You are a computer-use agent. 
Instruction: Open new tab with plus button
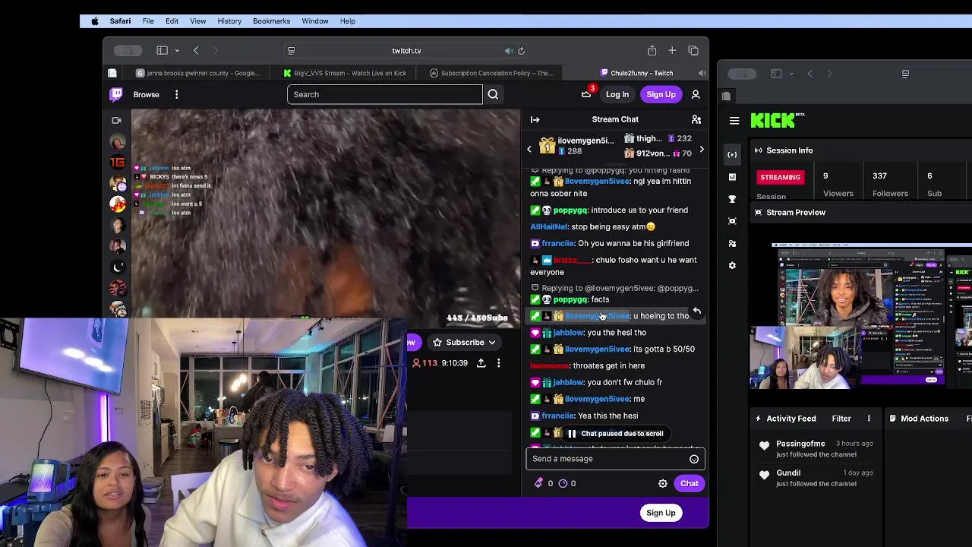(672, 50)
